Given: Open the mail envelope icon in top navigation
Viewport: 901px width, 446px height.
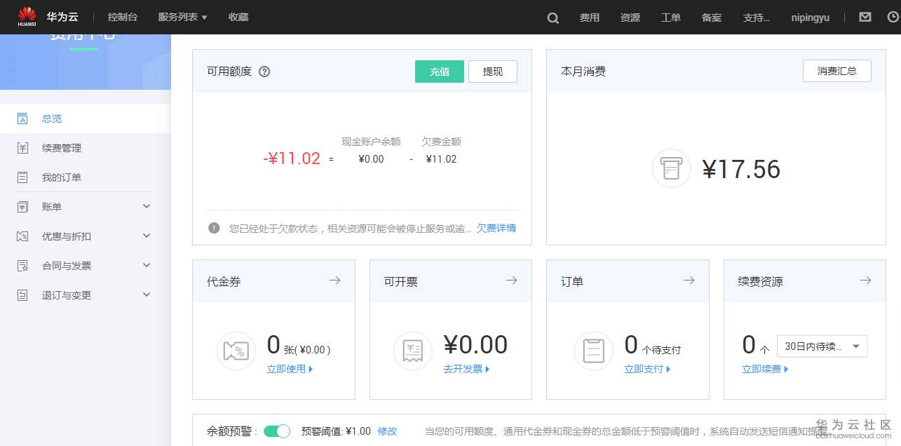Looking at the screenshot, I should pos(865,17).
